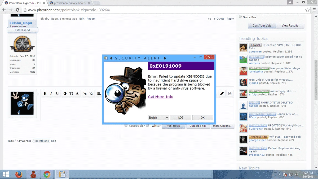Click the insert link icon
This screenshot has width=318, height=179.
pos(85,93)
